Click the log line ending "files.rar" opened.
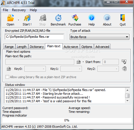The width and height of the screenshot is (134, 130). click(x=56, y=90)
